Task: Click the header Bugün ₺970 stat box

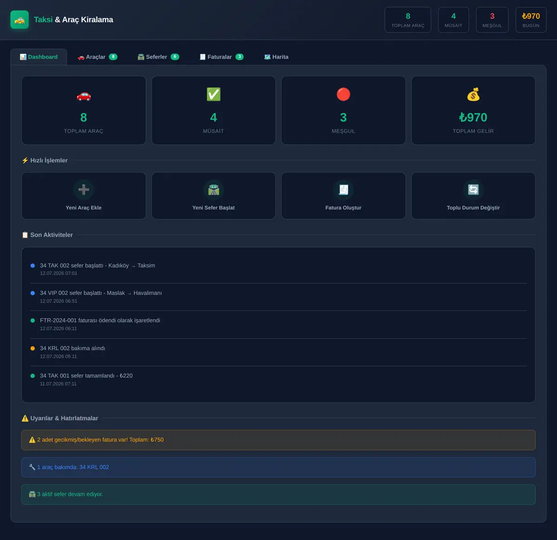Action: 531,20
